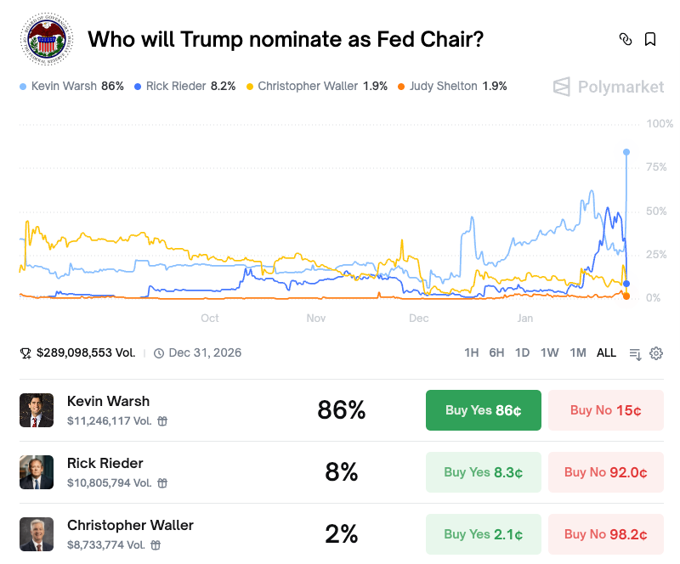The height and width of the screenshot is (564, 680).
Task: Select the 1H time range
Action: [x=471, y=353]
